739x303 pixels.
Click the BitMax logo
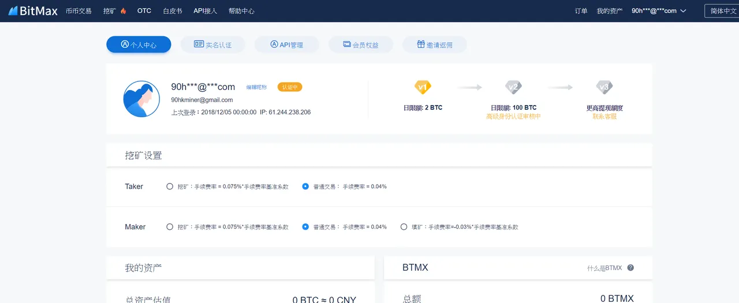33,10
